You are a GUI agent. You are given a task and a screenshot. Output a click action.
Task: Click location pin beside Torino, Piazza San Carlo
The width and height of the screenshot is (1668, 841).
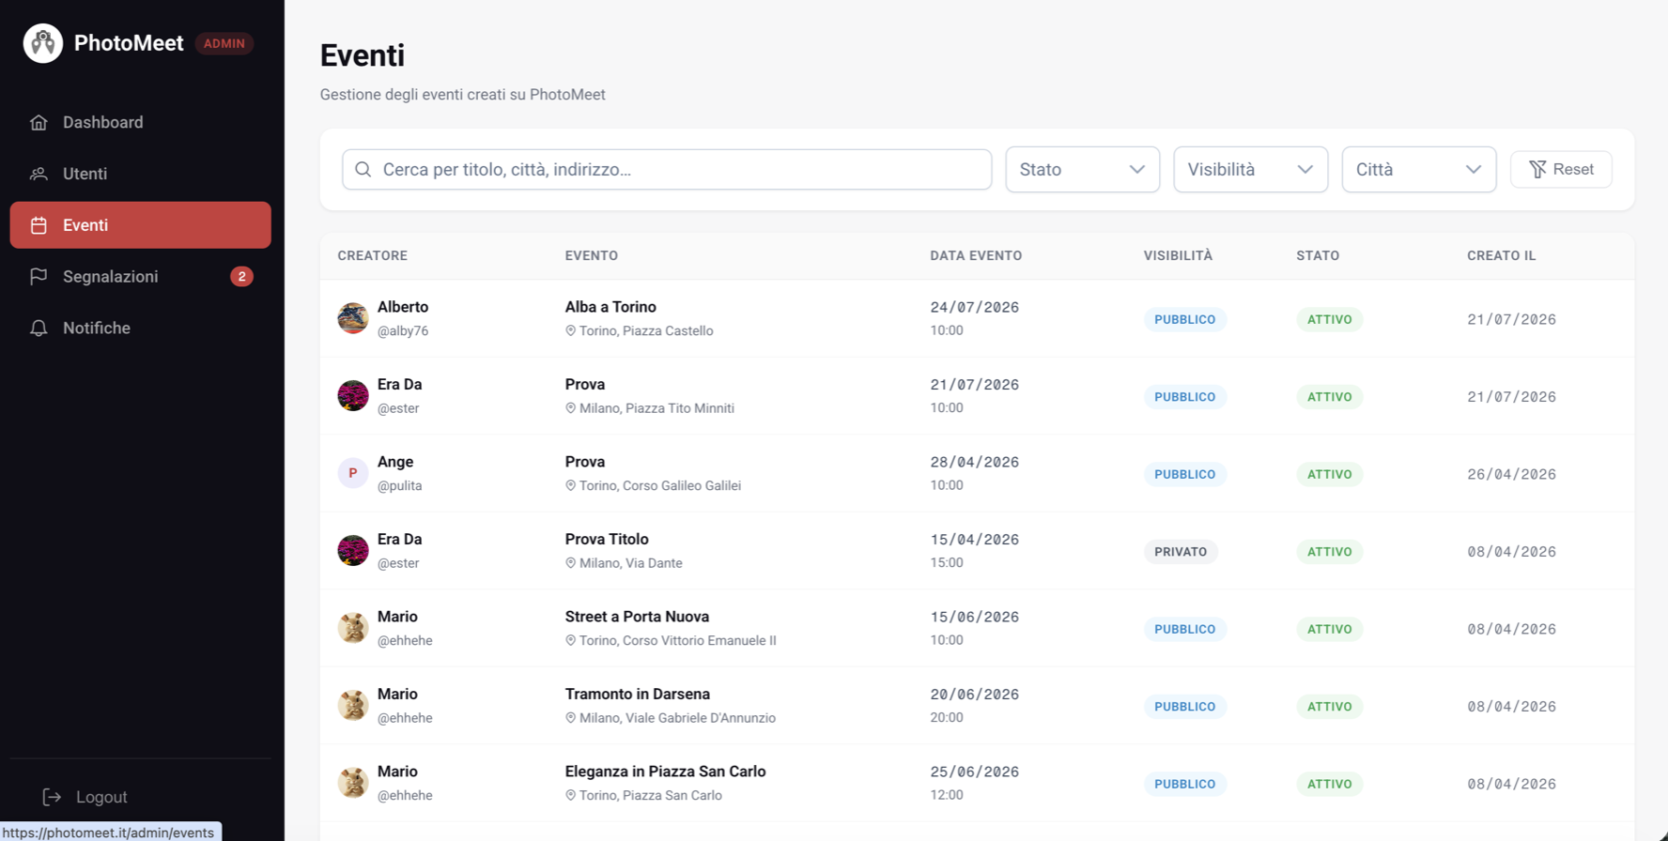point(570,795)
